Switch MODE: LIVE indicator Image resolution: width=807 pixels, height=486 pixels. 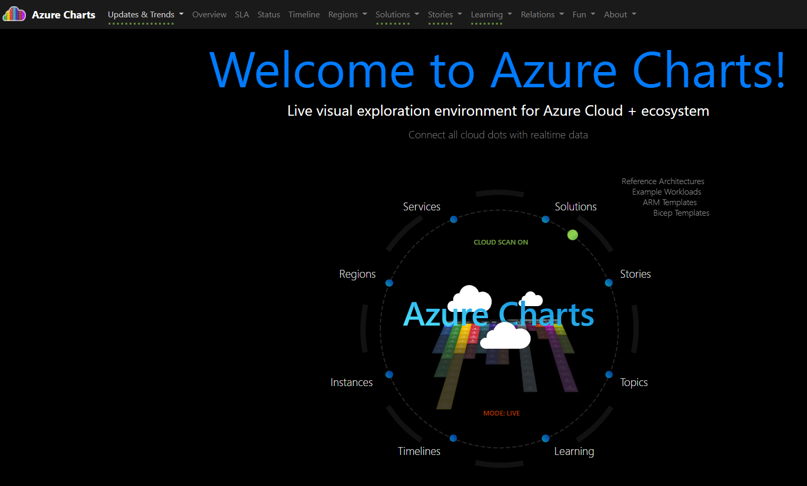point(501,413)
